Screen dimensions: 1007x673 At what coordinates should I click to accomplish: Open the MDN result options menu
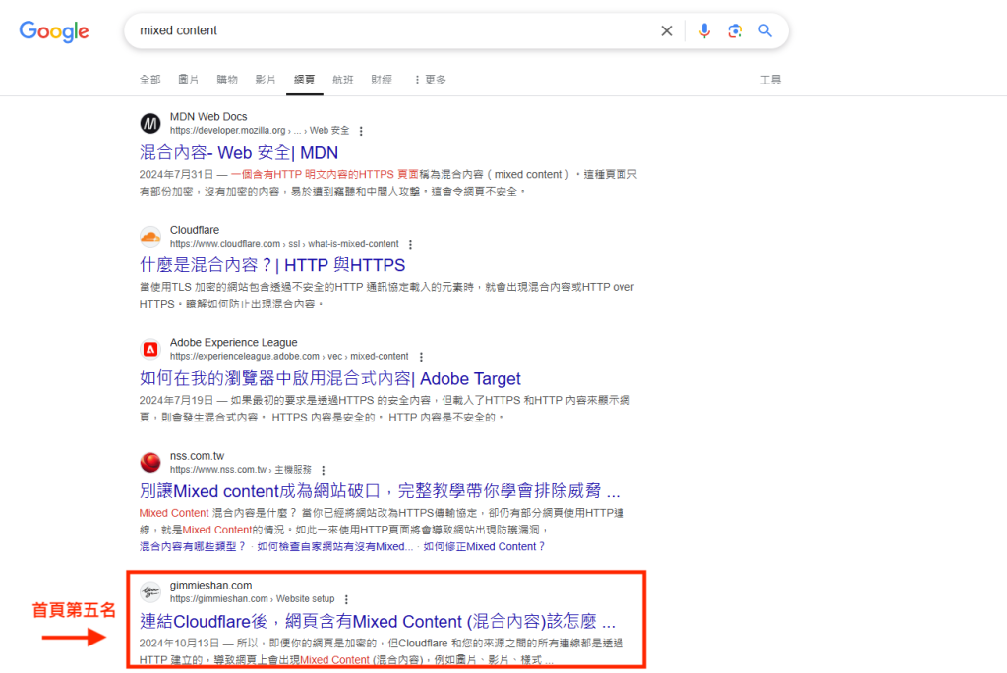pyautogui.click(x=361, y=131)
